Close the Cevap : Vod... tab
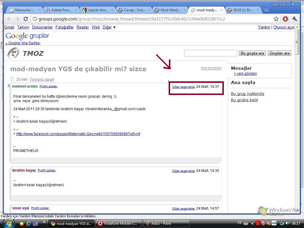The image size is (304, 228). click(149, 10)
